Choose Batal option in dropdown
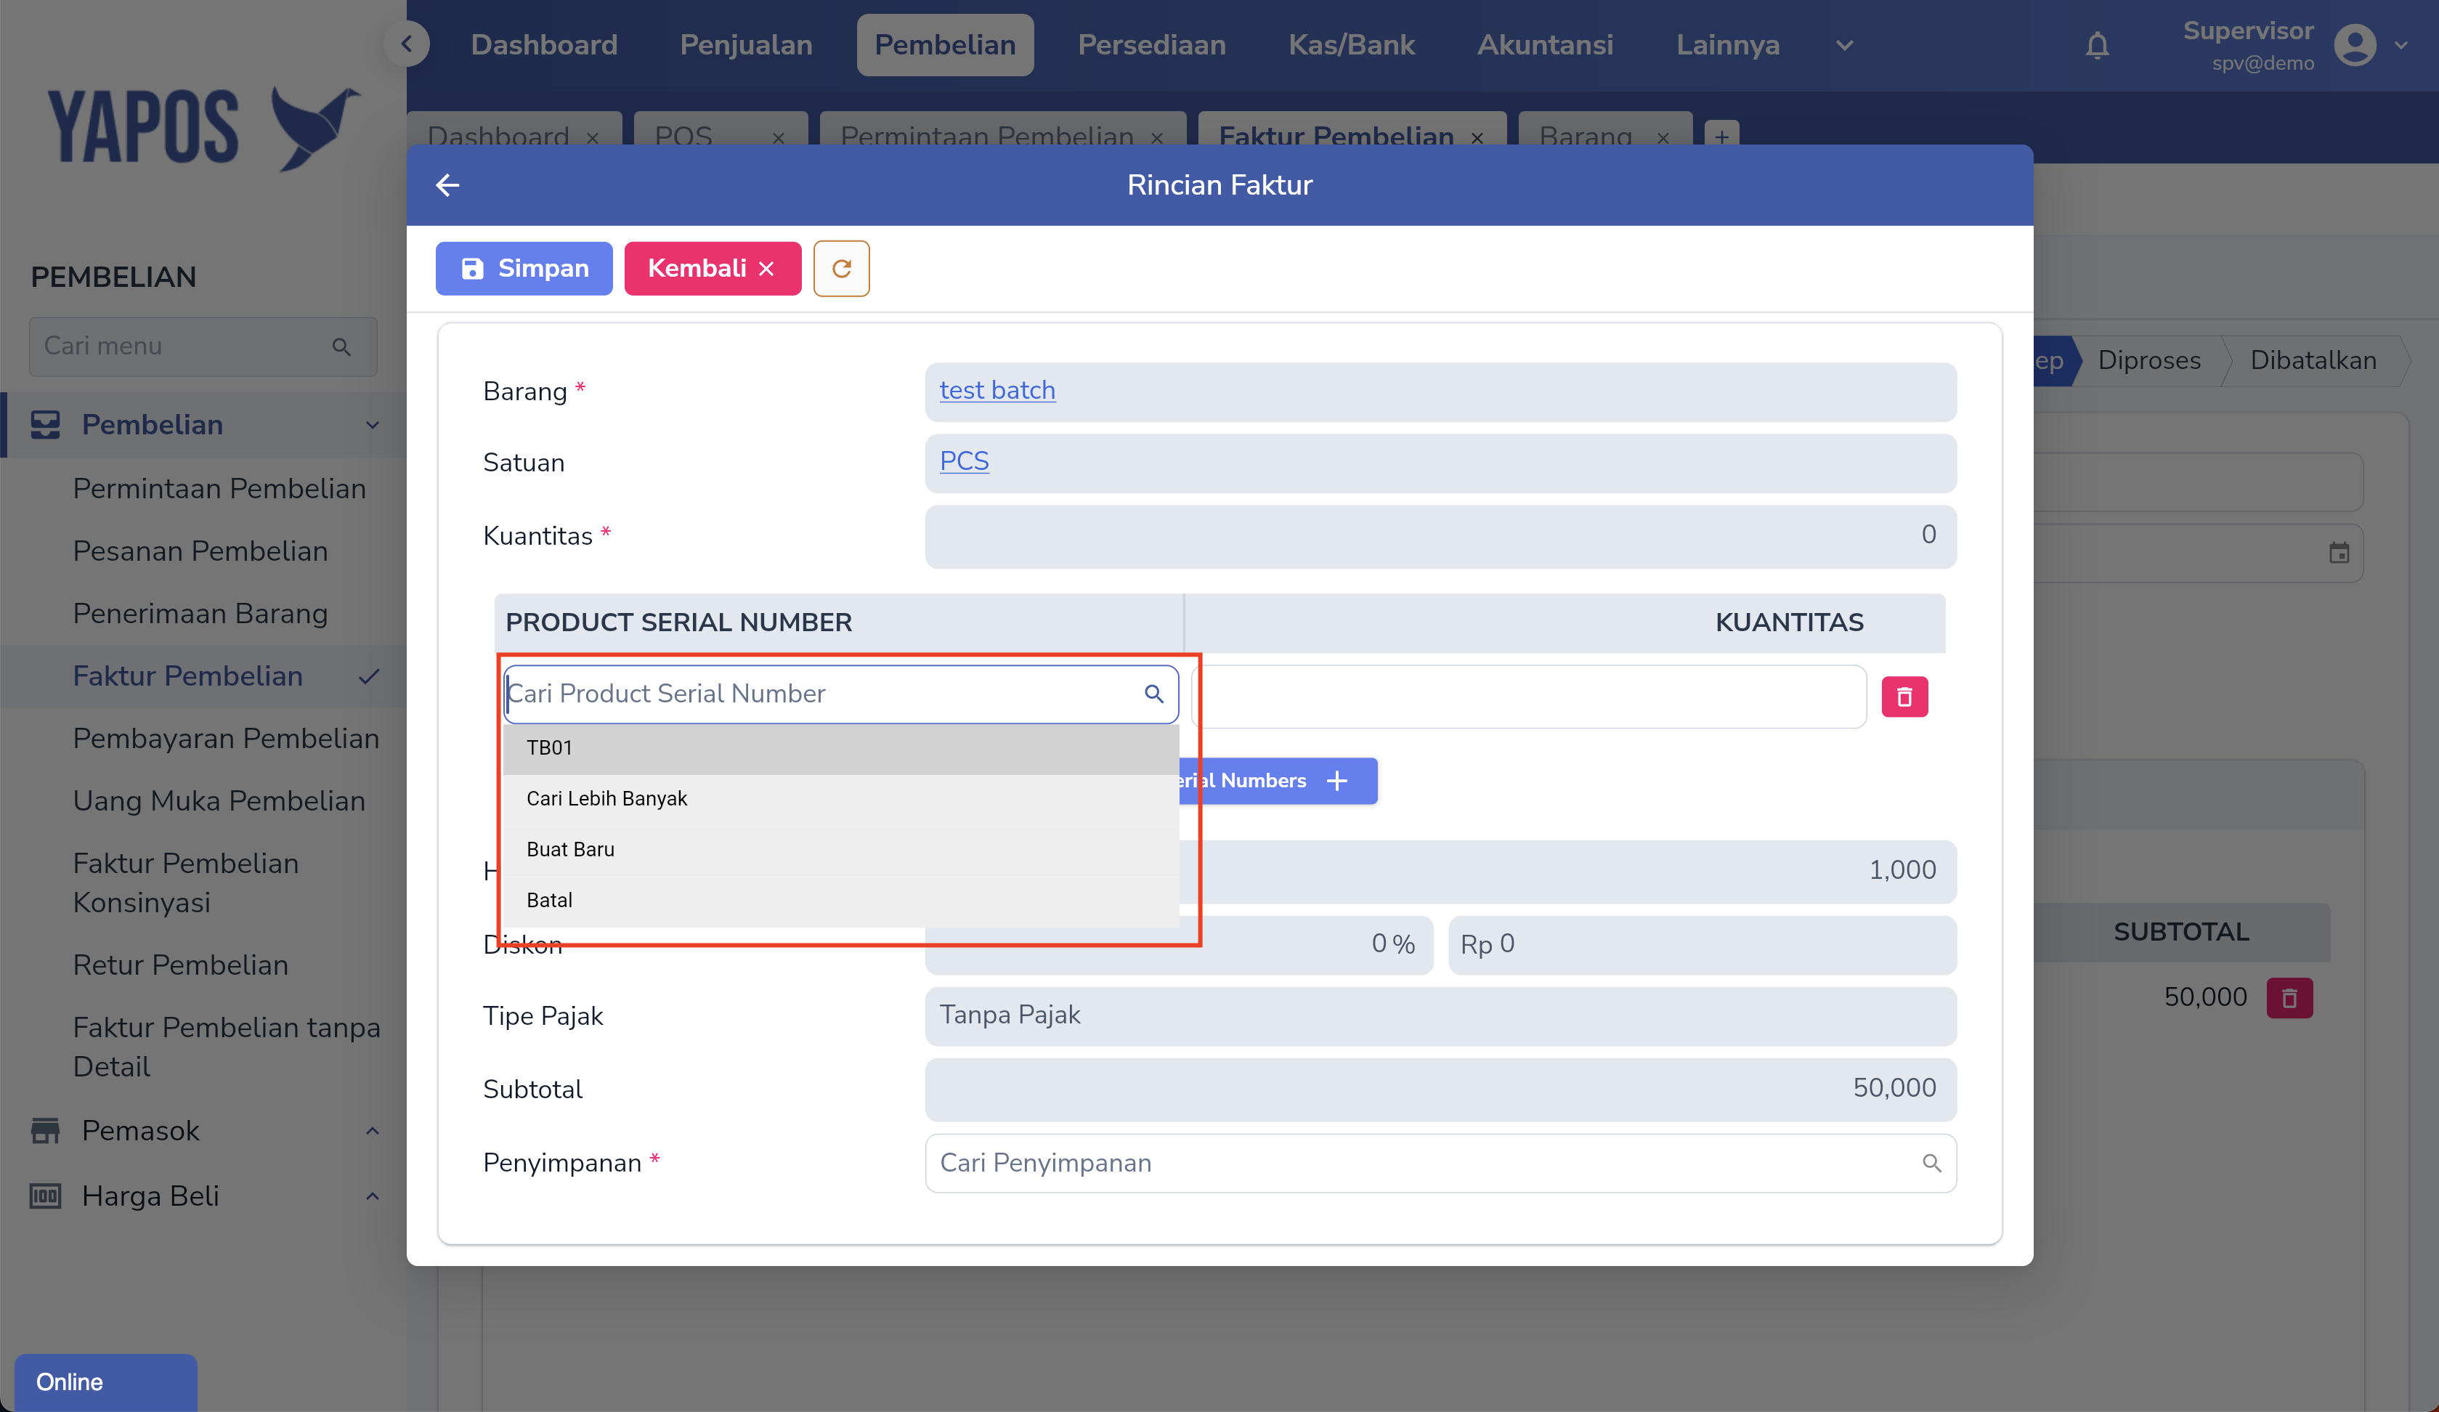This screenshot has width=2439, height=1412. 840,901
